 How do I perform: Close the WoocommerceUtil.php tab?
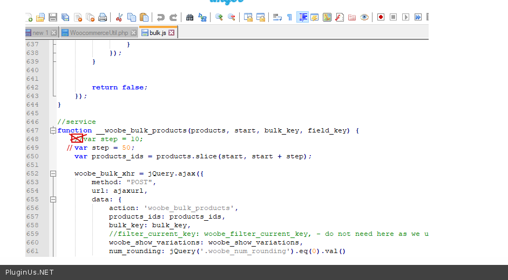pyautogui.click(x=134, y=33)
